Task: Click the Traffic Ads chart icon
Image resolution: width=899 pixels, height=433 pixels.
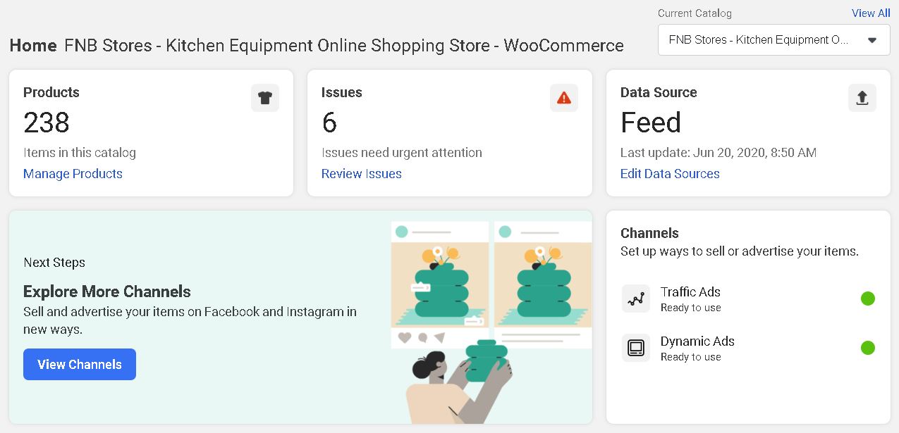Action: [636, 299]
